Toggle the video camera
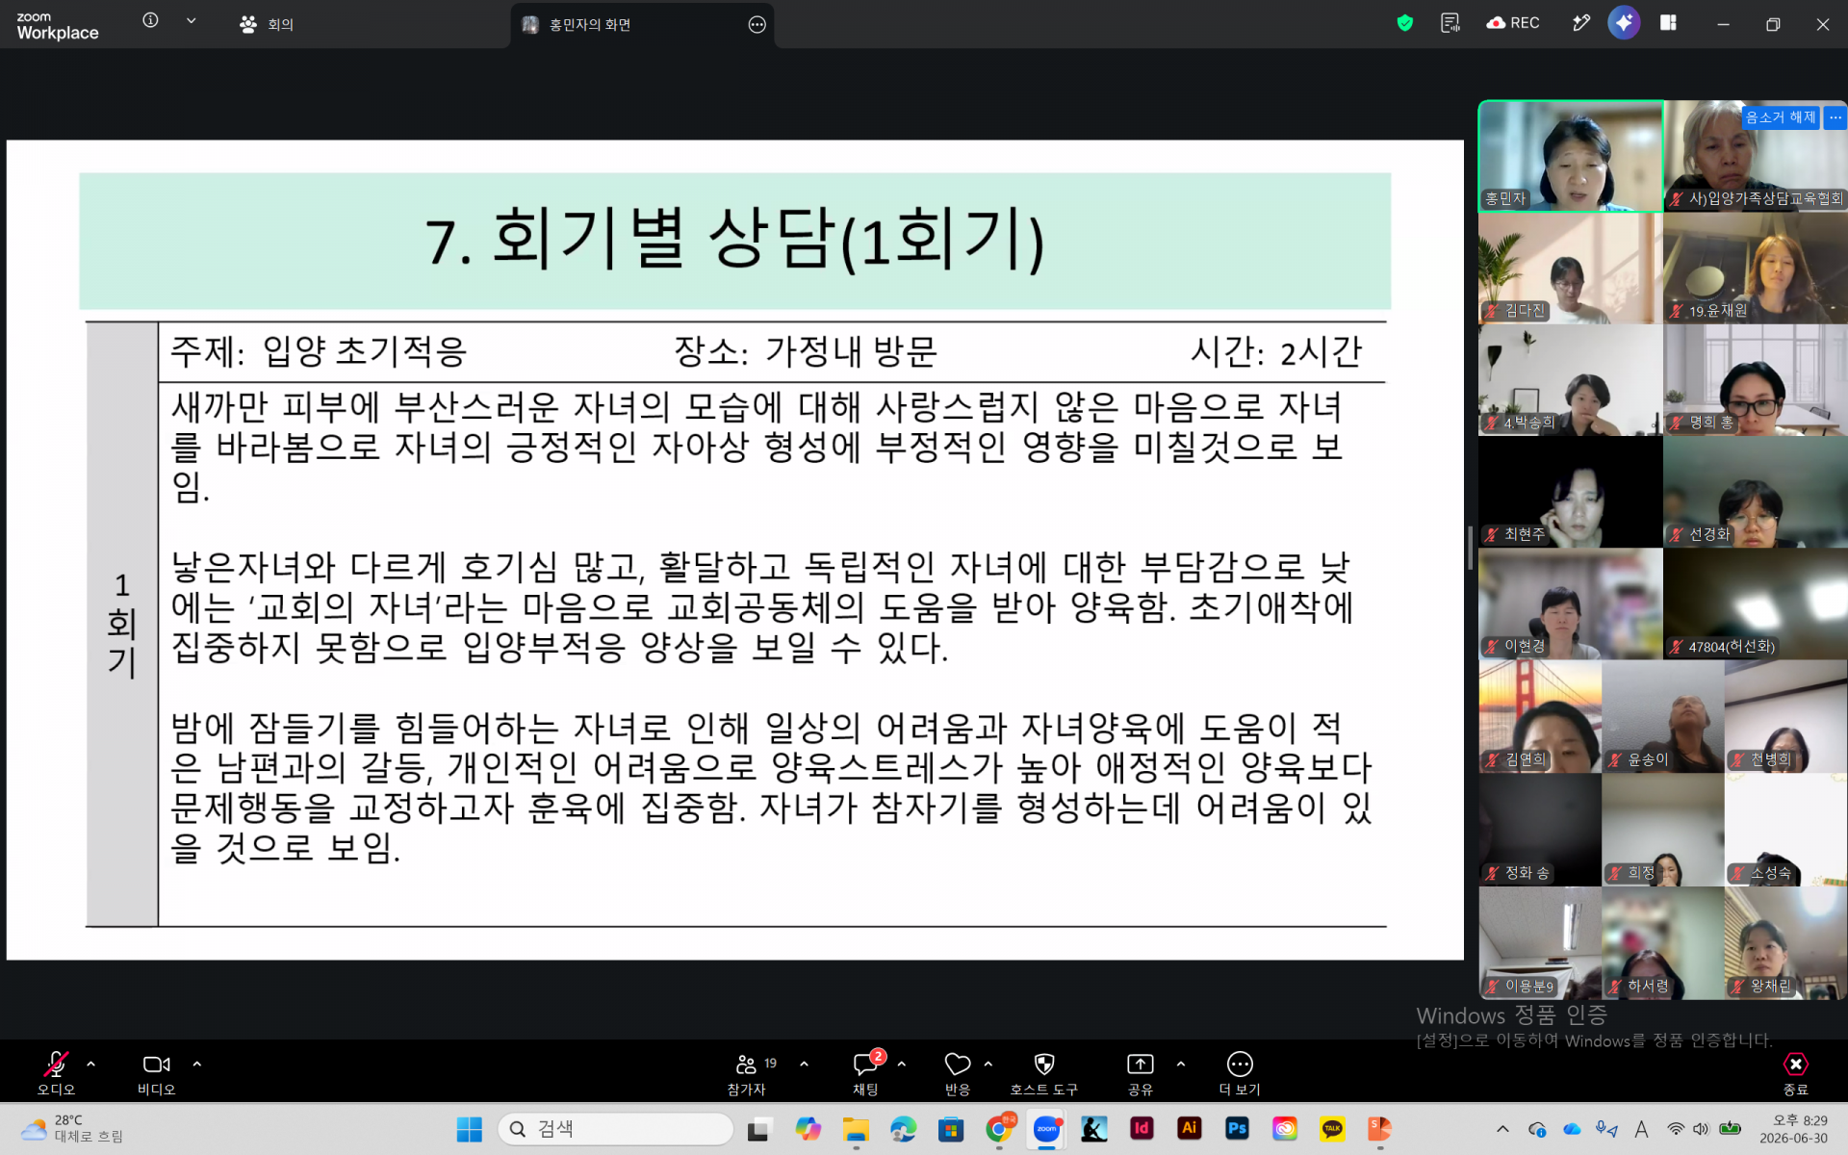1848x1155 pixels. [156, 1073]
